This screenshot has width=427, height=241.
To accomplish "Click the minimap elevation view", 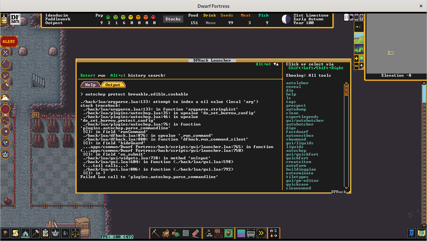I will [396, 43].
